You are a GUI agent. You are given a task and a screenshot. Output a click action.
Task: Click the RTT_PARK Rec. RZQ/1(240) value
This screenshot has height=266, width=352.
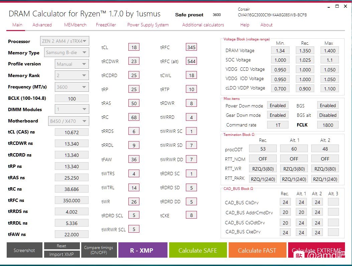pyautogui.click(x=263, y=179)
